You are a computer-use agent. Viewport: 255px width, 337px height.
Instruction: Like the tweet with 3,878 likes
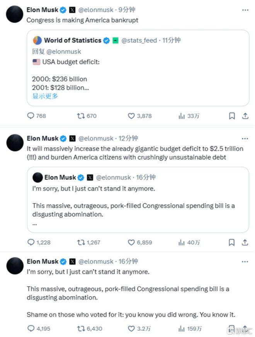(131, 116)
